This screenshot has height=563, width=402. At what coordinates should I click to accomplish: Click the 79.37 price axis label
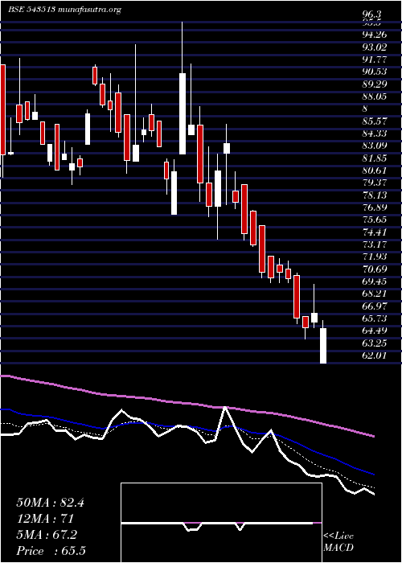click(375, 183)
